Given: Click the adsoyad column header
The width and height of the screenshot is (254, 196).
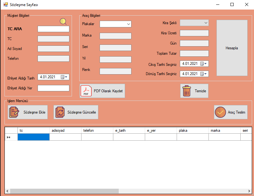Looking at the screenshot, I should click(65, 130).
